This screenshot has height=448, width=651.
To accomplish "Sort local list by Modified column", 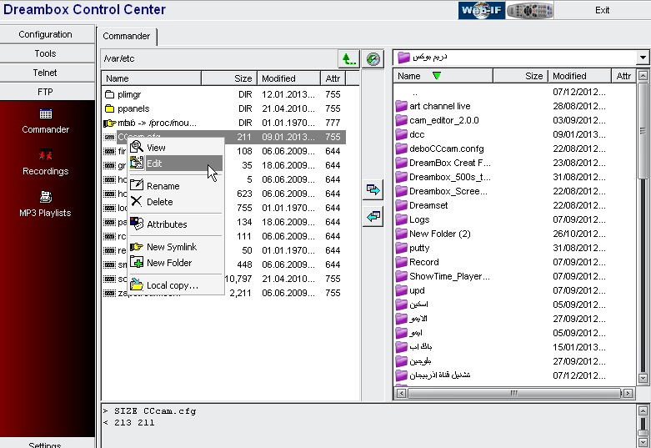I will pyautogui.click(x=579, y=76).
